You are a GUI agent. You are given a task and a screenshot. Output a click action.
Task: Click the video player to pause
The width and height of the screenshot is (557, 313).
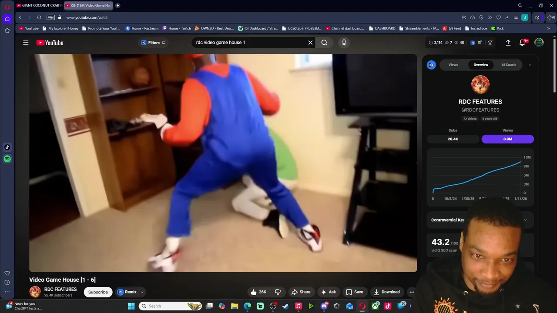223,163
